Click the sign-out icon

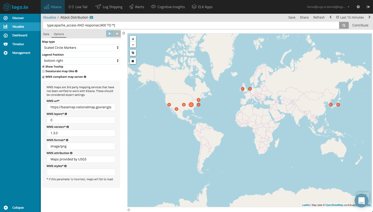[x=368, y=7]
